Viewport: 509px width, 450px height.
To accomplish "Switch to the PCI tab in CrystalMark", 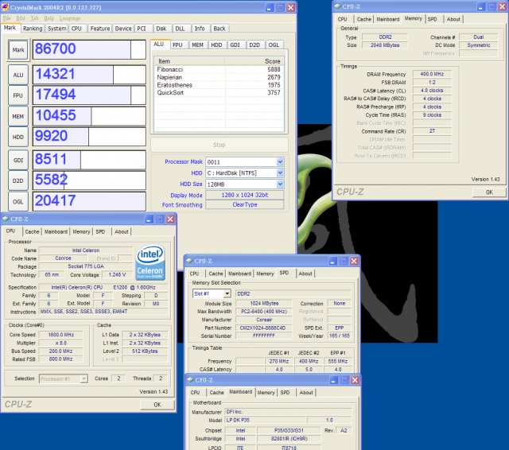I will coord(142,29).
